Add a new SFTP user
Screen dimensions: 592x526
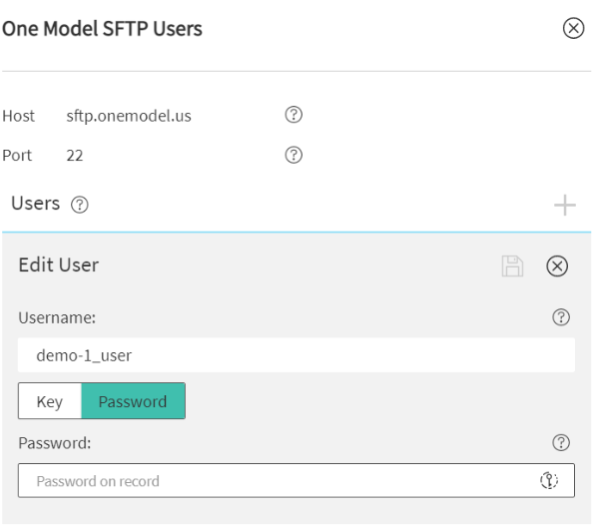tap(565, 205)
